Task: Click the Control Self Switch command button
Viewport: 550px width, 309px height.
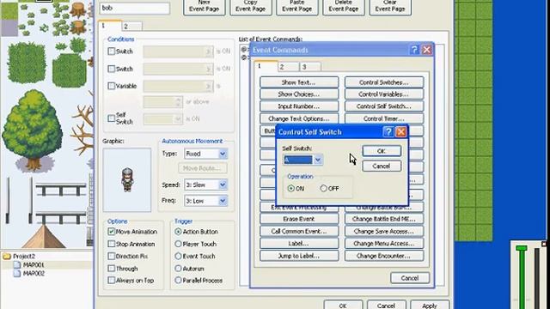Action: pyautogui.click(x=384, y=106)
